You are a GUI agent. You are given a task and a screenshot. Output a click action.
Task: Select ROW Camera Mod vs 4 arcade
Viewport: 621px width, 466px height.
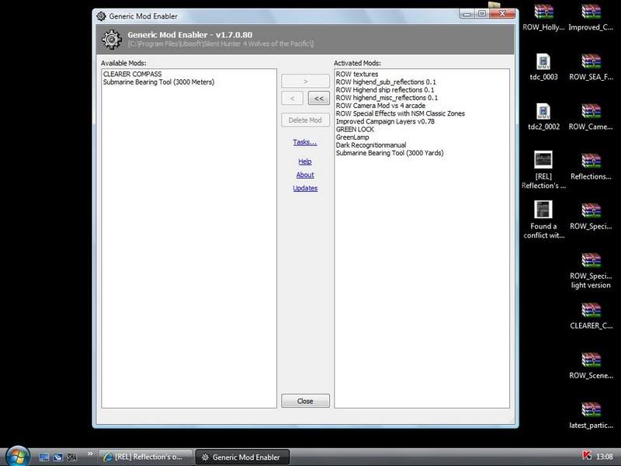(x=380, y=106)
